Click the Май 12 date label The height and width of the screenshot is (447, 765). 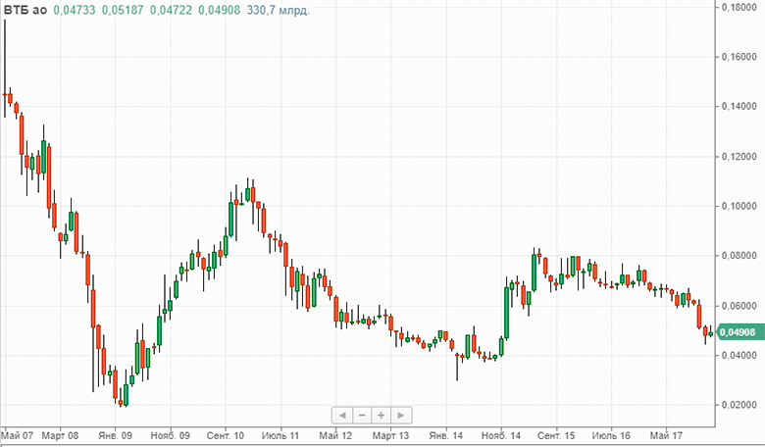335,435
